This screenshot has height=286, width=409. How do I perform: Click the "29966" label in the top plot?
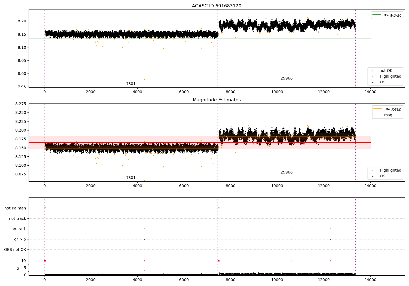287,78
